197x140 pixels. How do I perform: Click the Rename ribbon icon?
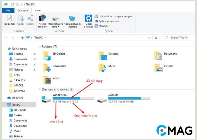pyautogui.click(x=30, y=18)
